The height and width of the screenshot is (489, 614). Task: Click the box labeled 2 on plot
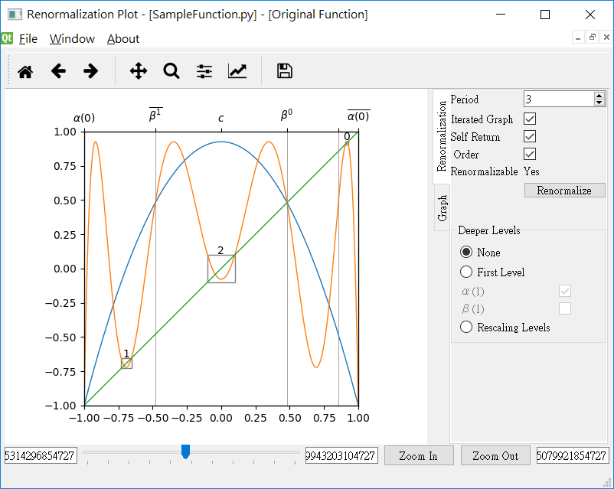221,269
